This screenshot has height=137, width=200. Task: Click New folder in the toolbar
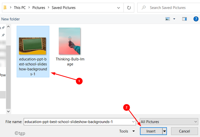click(x=10, y=19)
